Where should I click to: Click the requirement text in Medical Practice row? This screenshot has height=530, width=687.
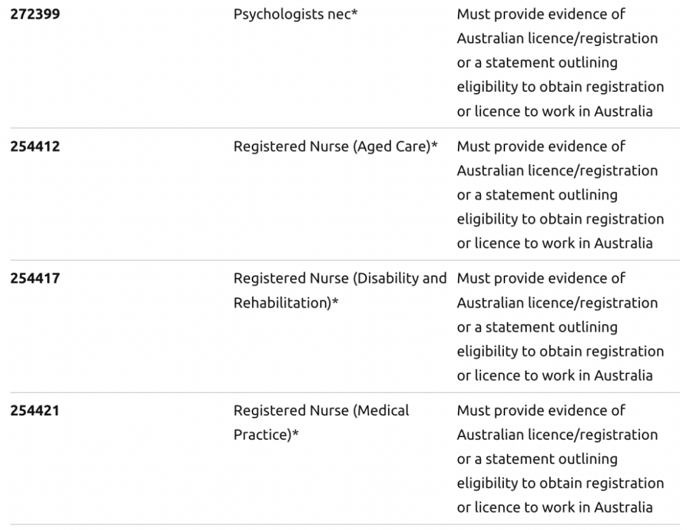pyautogui.click(x=560, y=459)
